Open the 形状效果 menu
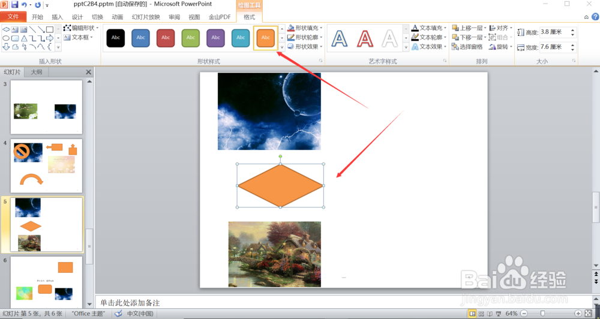The width and height of the screenshot is (600, 319). (305, 46)
